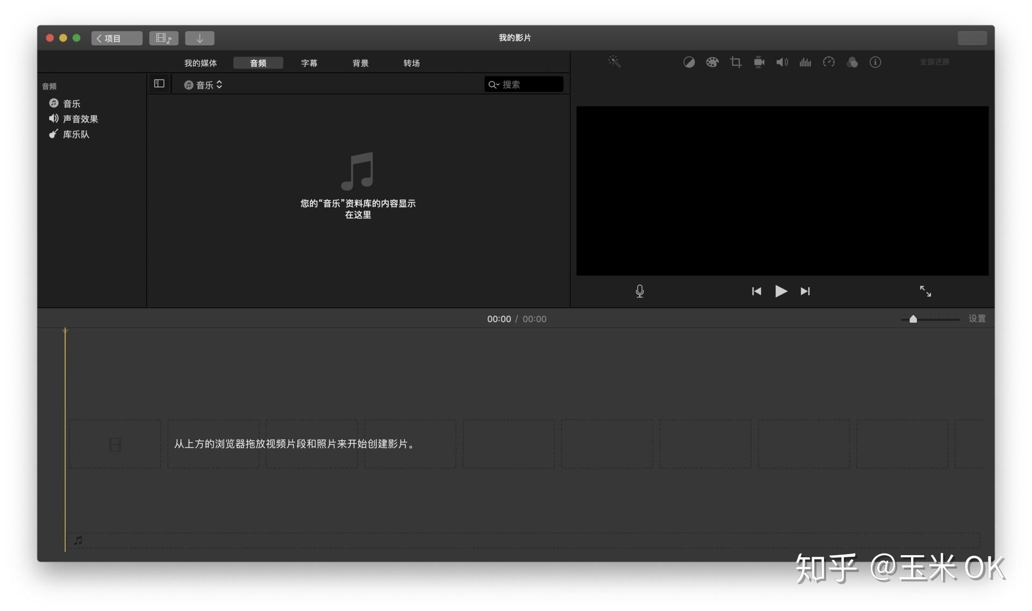This screenshot has width=1032, height=611.
Task: Toggle the sidebar visibility button
Action: pos(159,83)
